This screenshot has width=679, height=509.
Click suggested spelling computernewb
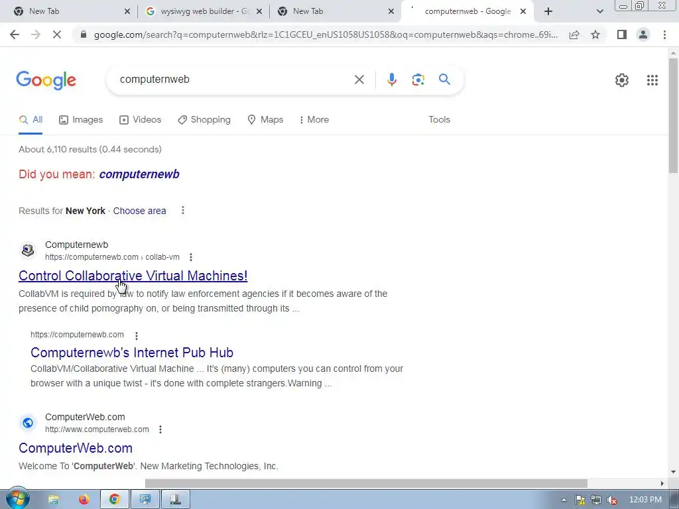[139, 174]
